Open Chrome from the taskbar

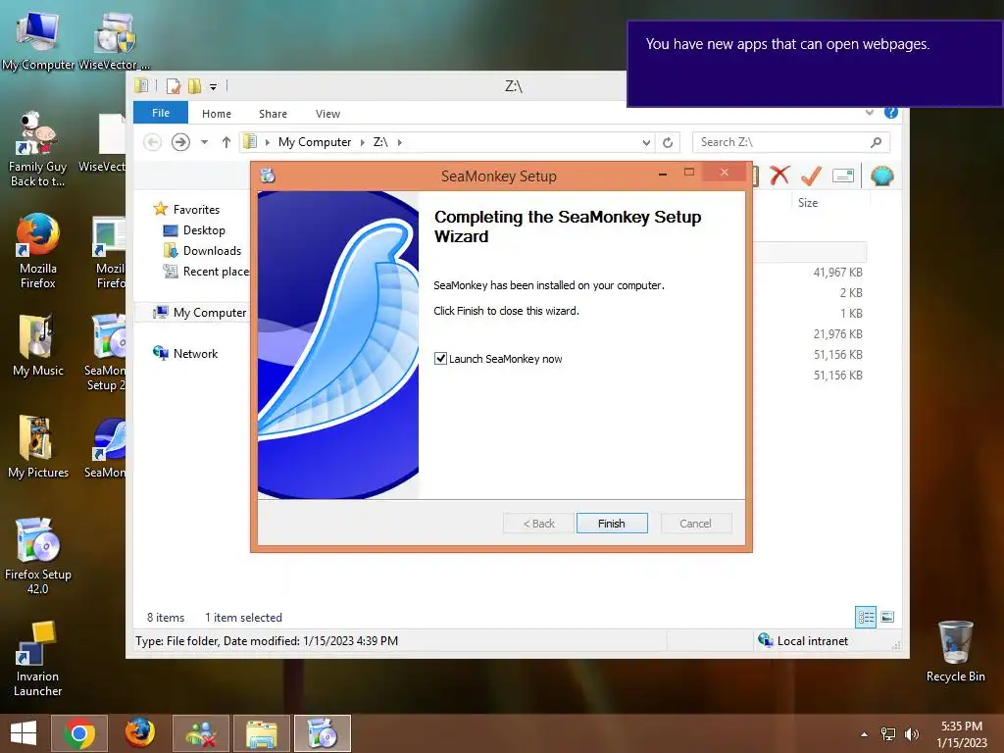tap(79, 733)
